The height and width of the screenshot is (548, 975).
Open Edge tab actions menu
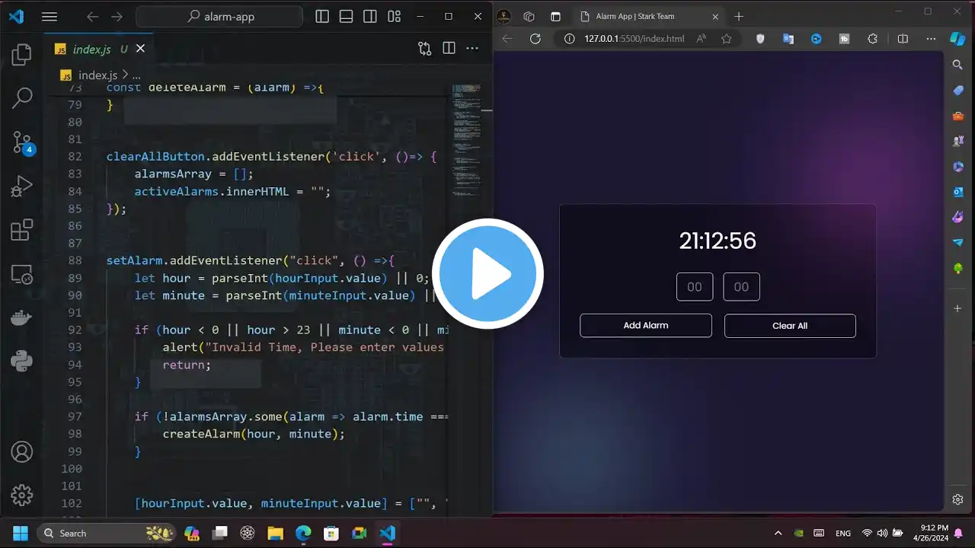555,17
